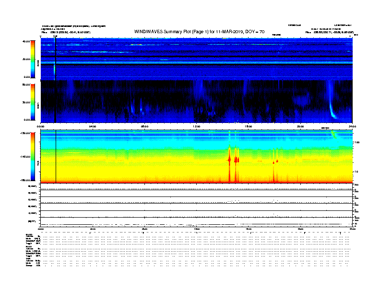Click the TNR color scale bar

(33, 157)
